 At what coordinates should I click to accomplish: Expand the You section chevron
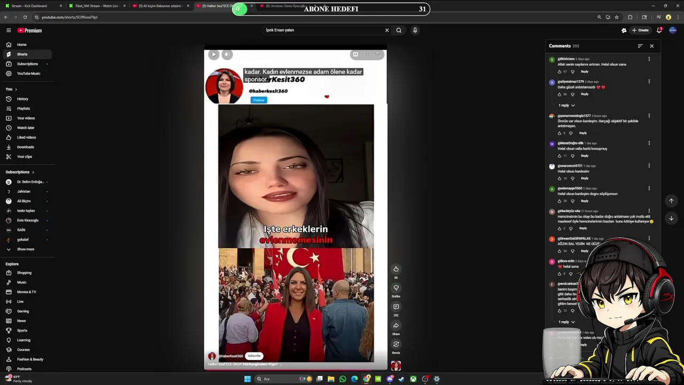coord(16,89)
